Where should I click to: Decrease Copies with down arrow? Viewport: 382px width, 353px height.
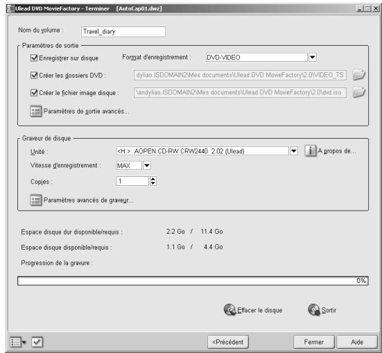(x=153, y=183)
